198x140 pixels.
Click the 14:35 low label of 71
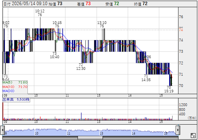tap(146, 78)
